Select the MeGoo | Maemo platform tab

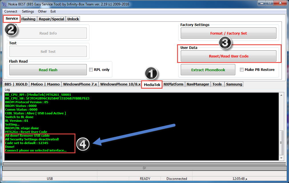[x=45, y=84]
